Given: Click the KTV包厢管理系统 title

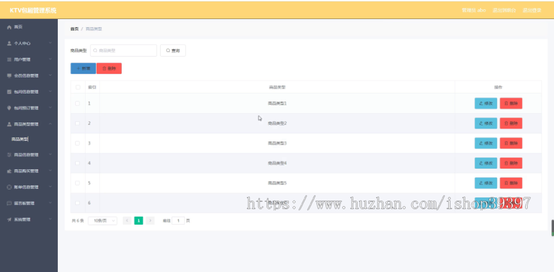Looking at the screenshot, I should [x=33, y=10].
